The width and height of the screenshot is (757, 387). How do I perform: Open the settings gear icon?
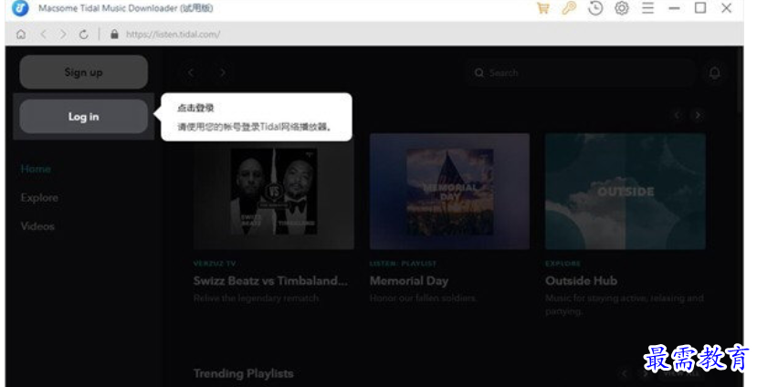[x=622, y=8]
